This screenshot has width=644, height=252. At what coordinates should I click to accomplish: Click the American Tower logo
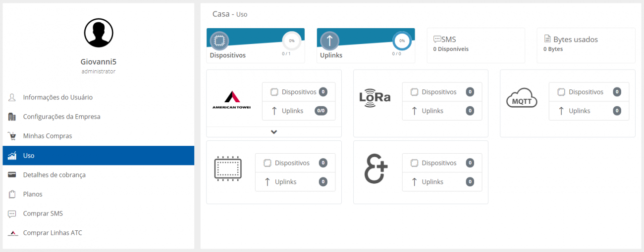(232, 100)
